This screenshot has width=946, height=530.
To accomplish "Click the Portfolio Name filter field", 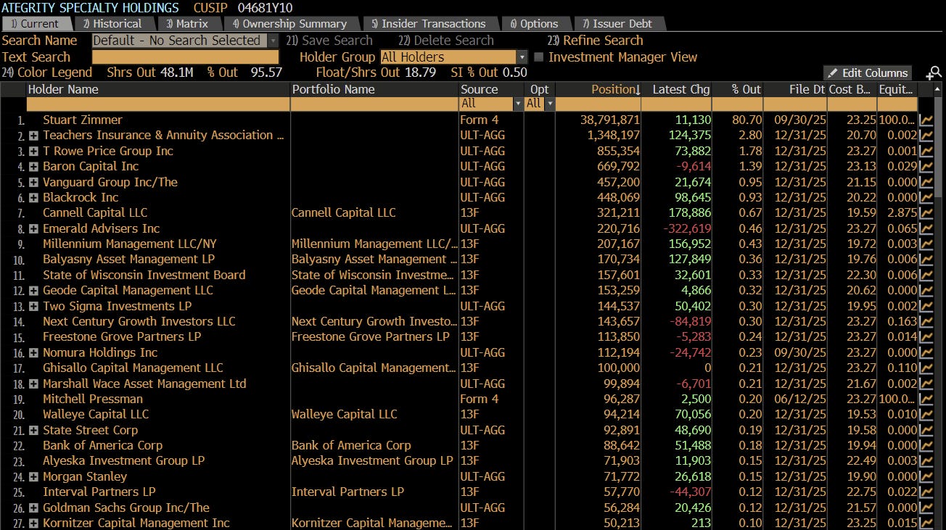I will tap(374, 104).
